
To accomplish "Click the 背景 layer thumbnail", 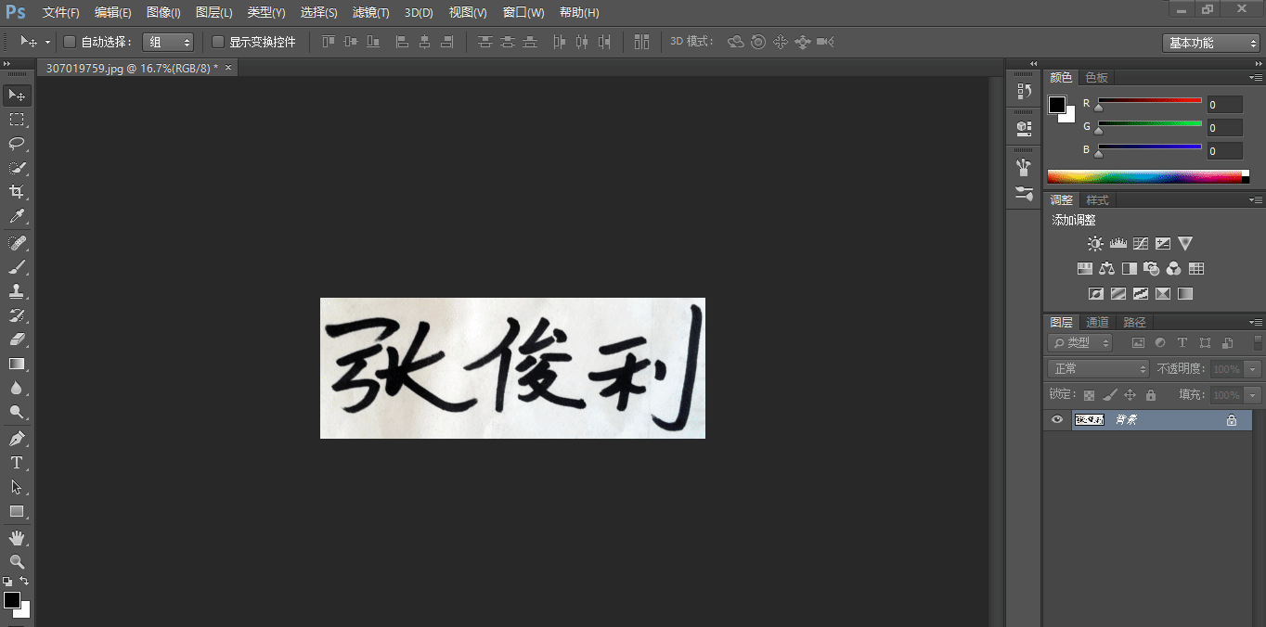I will (1089, 420).
